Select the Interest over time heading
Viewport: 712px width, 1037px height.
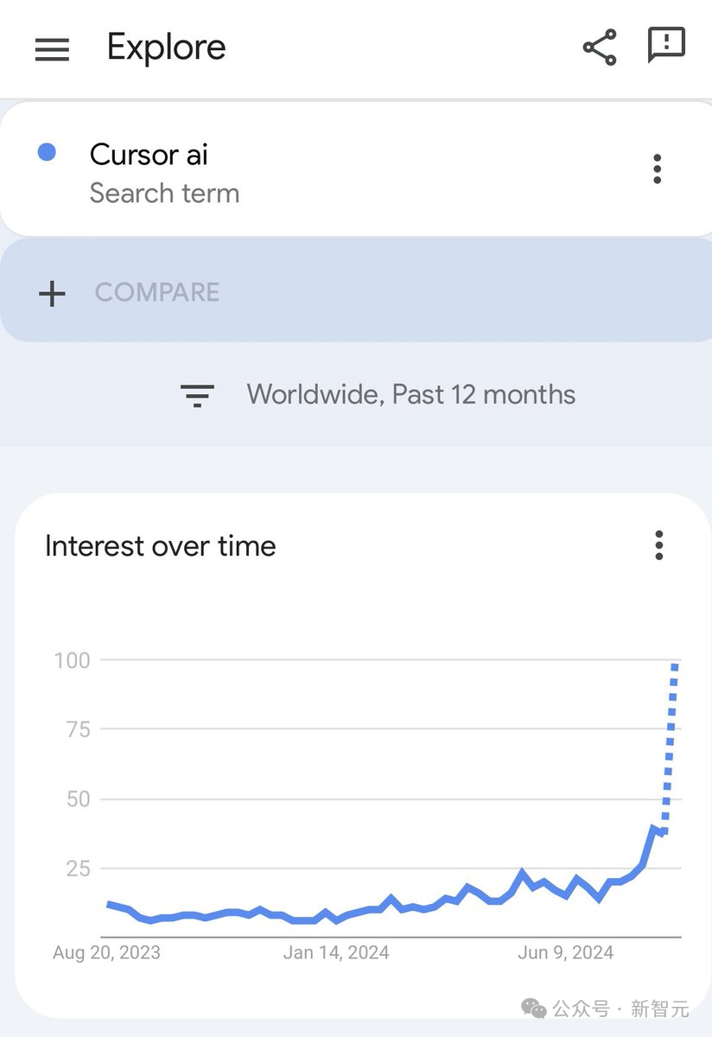[x=160, y=546]
